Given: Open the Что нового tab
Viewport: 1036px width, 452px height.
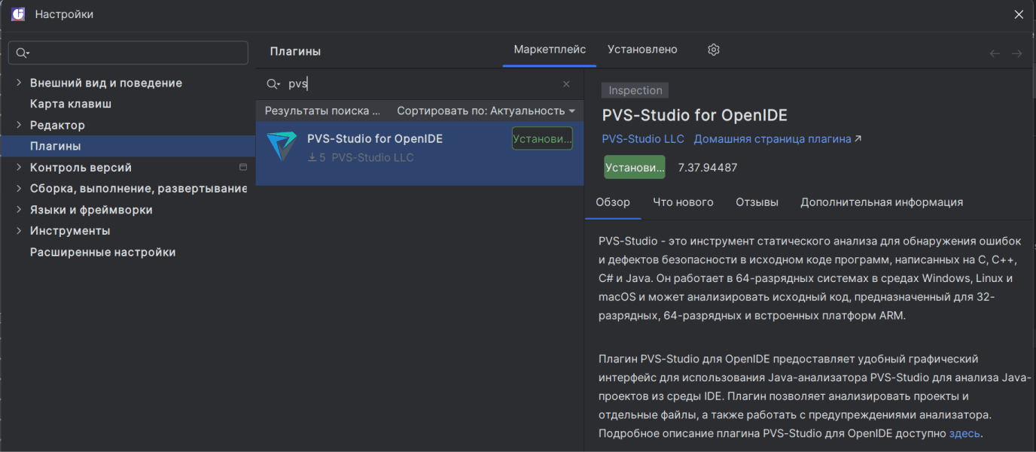Looking at the screenshot, I should tap(683, 202).
